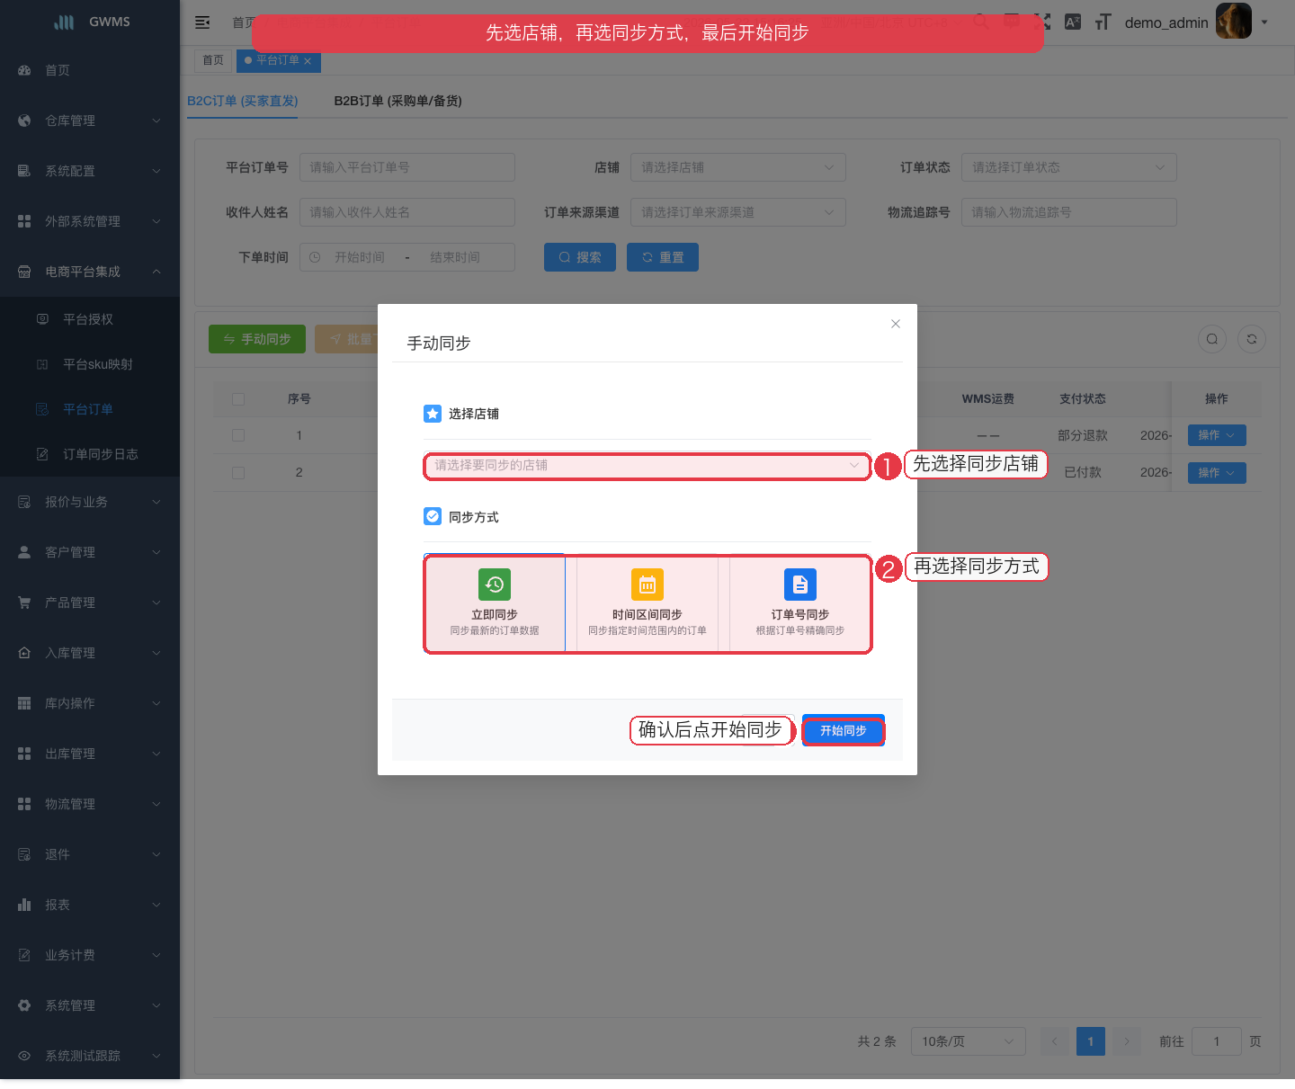Switch to the B2B订单 (采购单/备货) tab
Viewport: 1295px width, 1089px height.
[x=397, y=101]
